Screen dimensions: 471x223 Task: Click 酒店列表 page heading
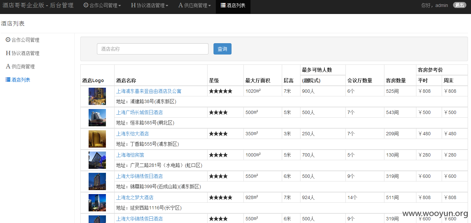pyautogui.click(x=13, y=24)
